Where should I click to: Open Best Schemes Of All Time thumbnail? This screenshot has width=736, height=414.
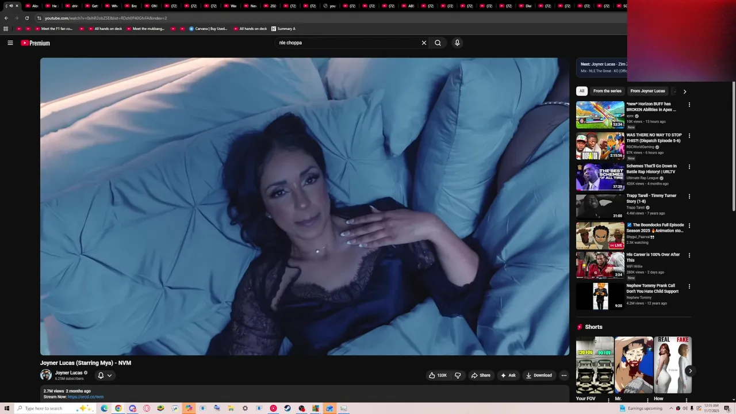click(600, 177)
